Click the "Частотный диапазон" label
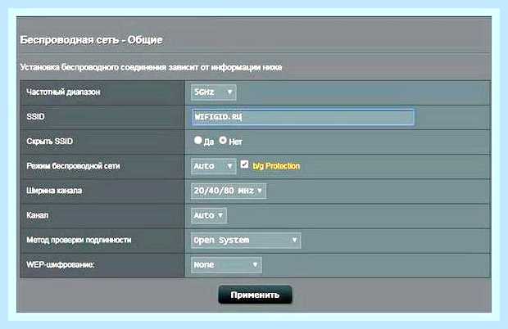Screen dimensions: 508x329 (x=63, y=92)
